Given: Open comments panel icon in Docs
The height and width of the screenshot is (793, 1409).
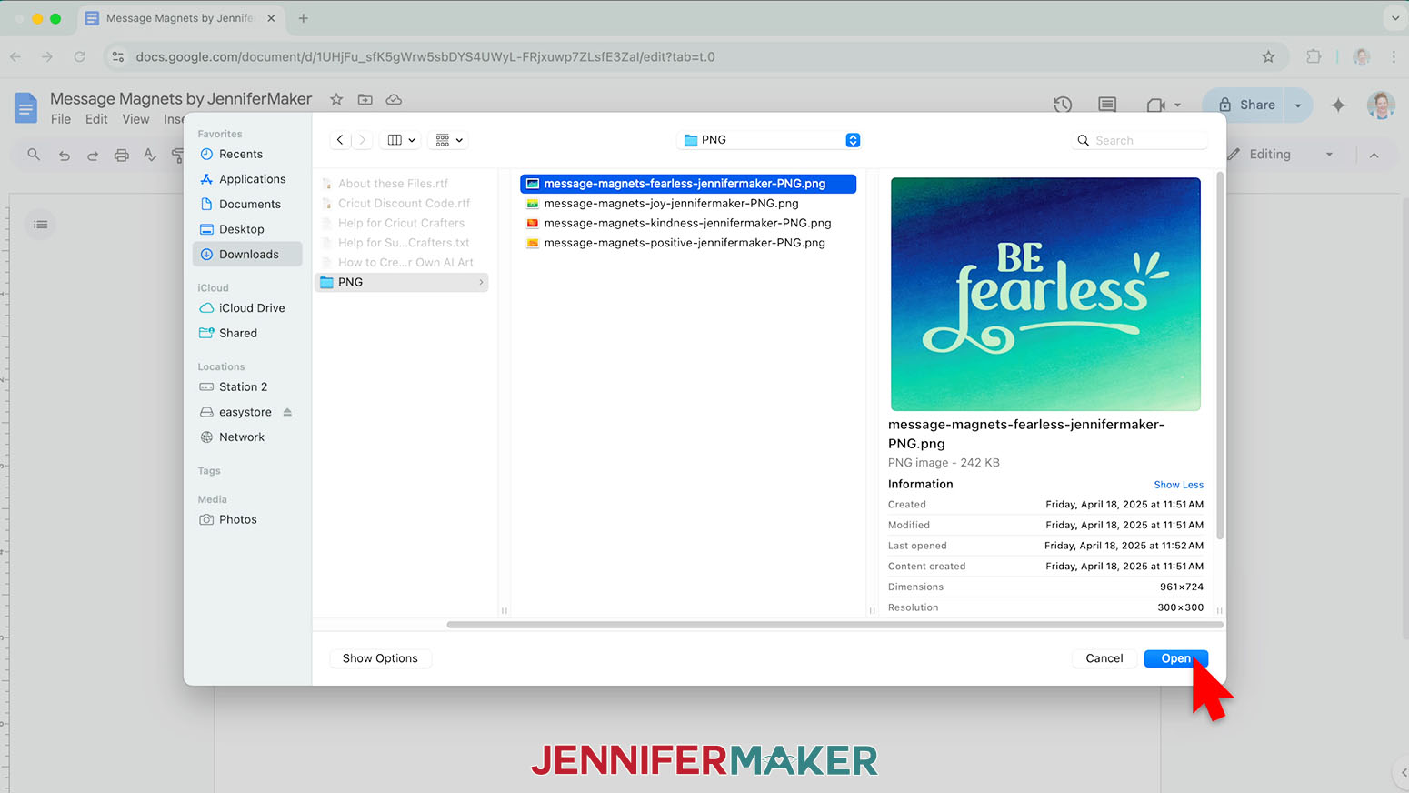Looking at the screenshot, I should pos(1107,105).
